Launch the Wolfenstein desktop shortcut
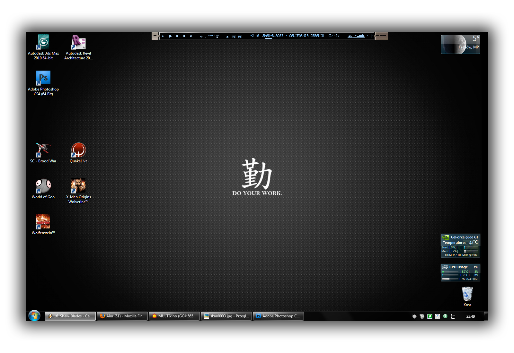The image size is (514, 353). coord(43,222)
